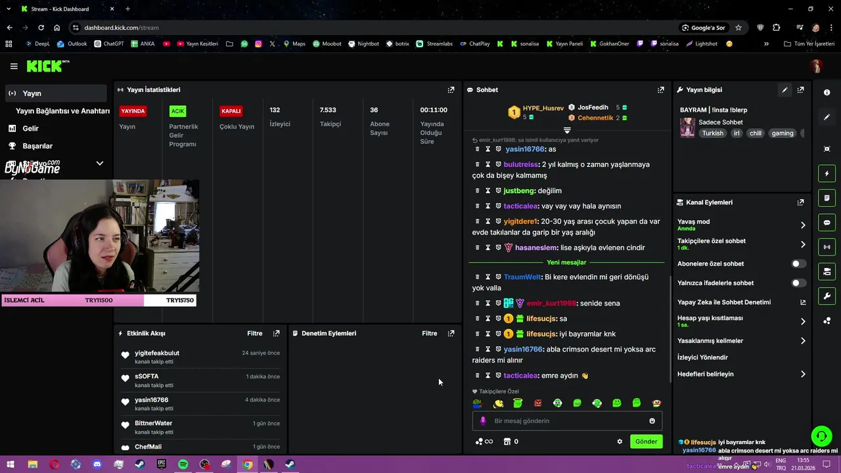Screen dimensions: 841x473
Task: Click username TraumWelt in chat
Action: [x=522, y=277]
